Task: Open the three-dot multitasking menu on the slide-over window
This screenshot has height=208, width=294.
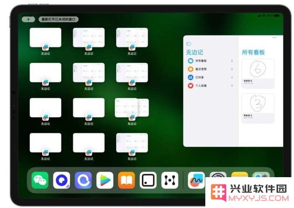Action: (x=274, y=37)
